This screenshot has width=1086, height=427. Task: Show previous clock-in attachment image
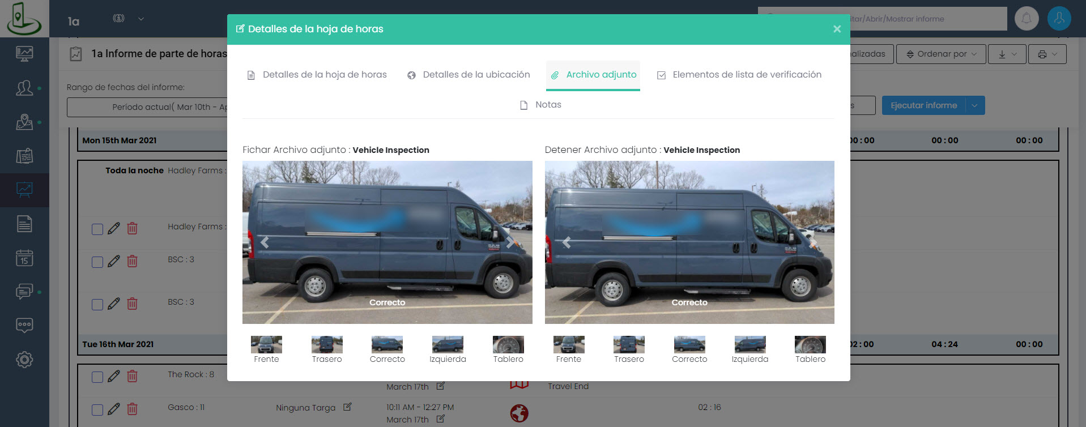265,242
